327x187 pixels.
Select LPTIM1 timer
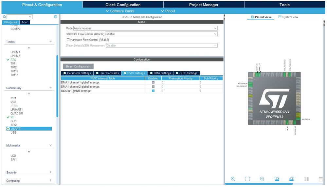[x=15, y=52]
